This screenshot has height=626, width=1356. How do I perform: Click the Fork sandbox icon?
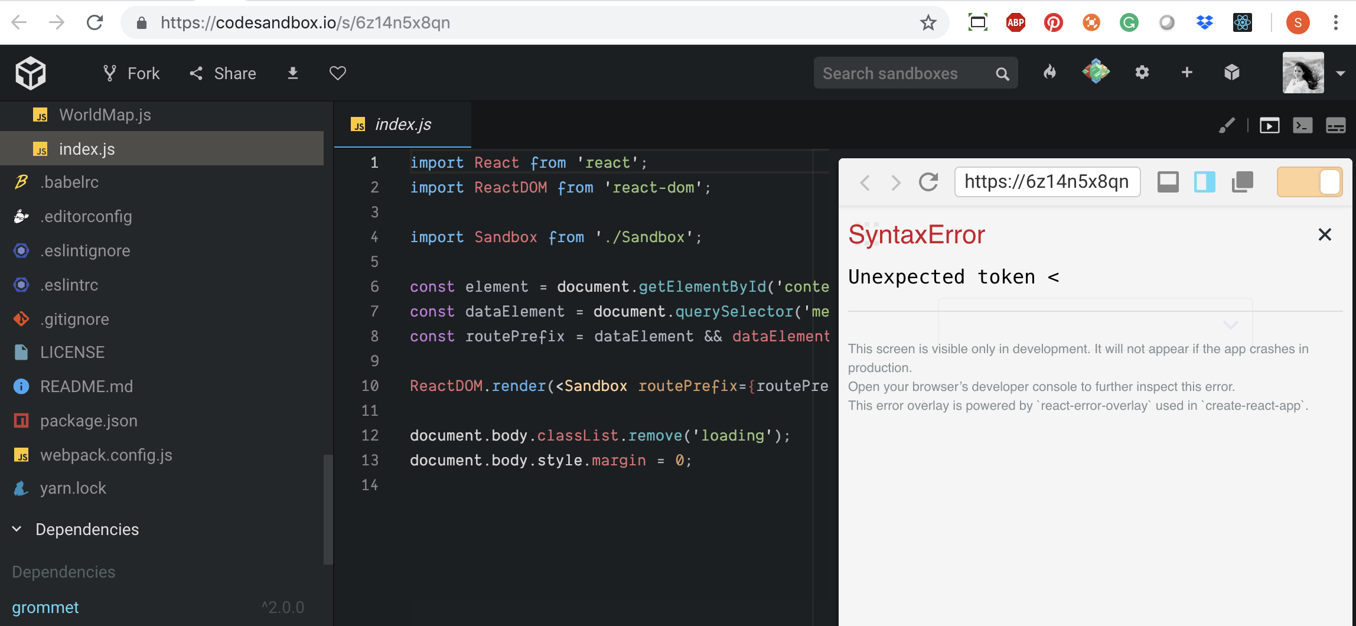coord(110,73)
